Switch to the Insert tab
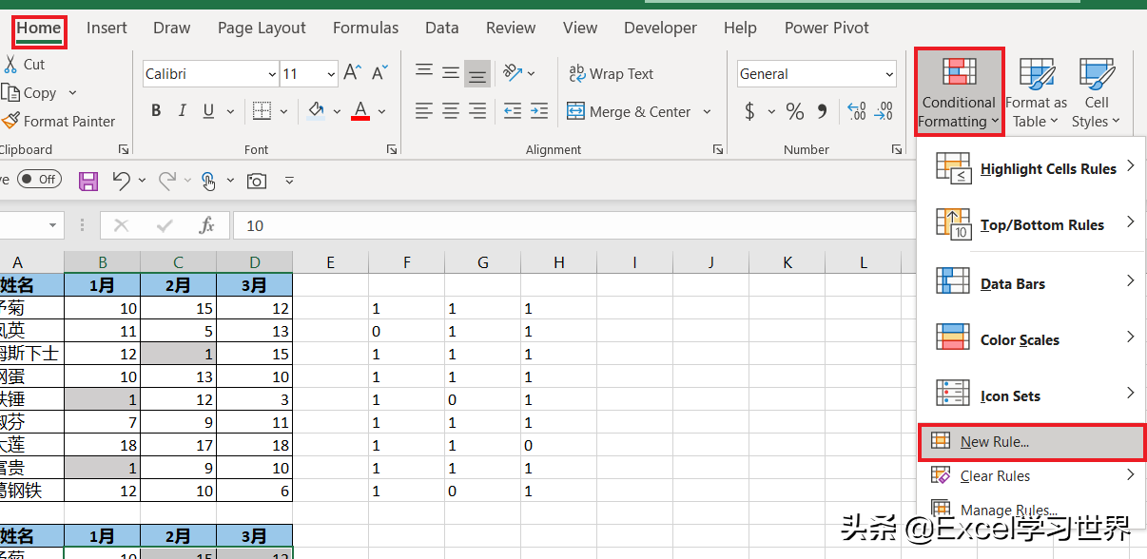 pos(107,28)
